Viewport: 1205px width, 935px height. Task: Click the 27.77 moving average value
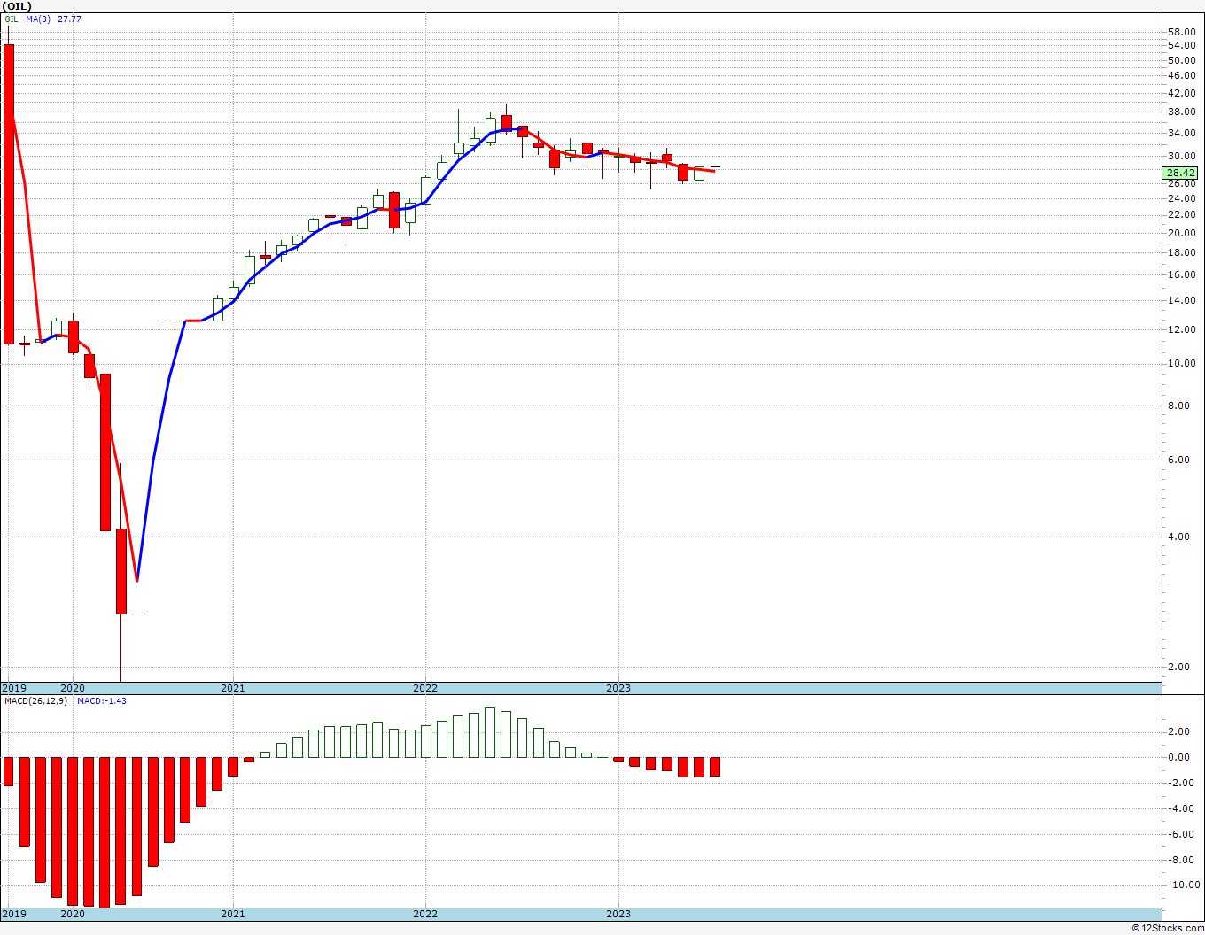click(x=69, y=19)
